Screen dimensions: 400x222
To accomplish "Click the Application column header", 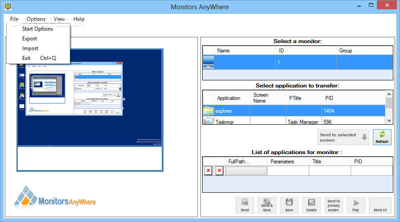I will [x=232, y=98].
